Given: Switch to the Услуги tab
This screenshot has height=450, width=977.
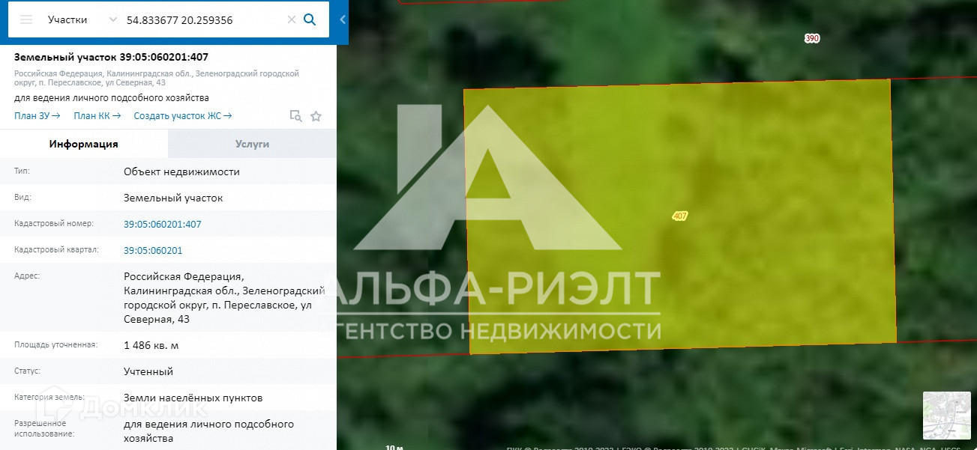Looking at the screenshot, I should [252, 144].
